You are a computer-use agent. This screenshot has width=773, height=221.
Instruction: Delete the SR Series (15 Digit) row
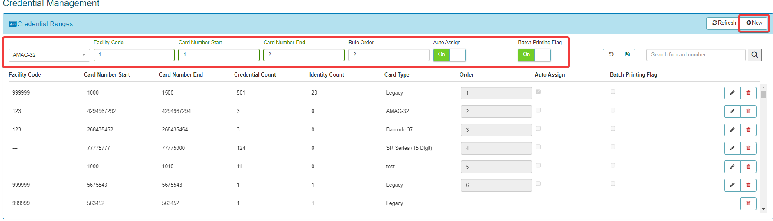748,148
